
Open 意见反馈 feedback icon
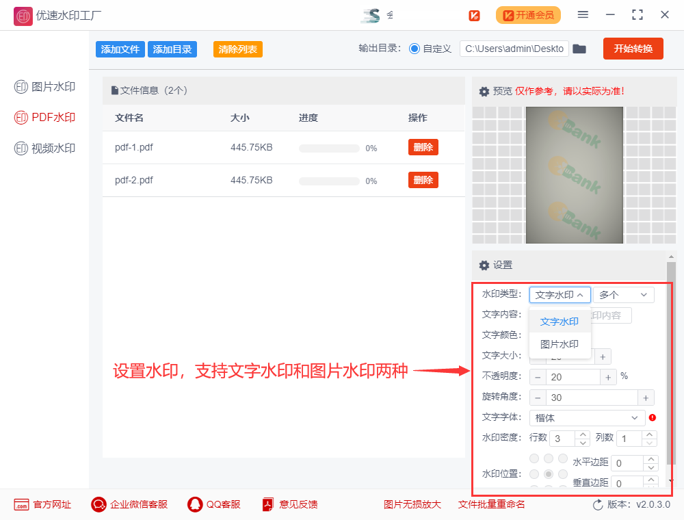tap(268, 505)
